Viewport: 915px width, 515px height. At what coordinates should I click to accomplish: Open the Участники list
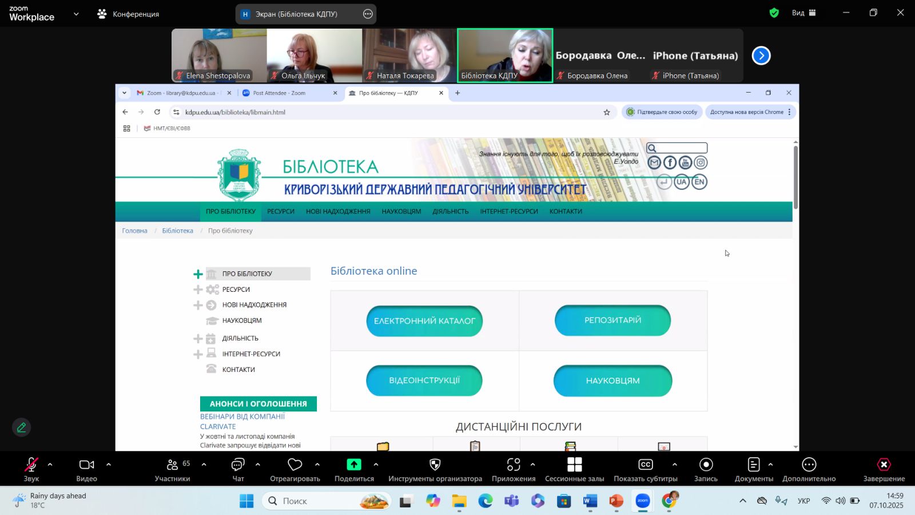point(172,465)
